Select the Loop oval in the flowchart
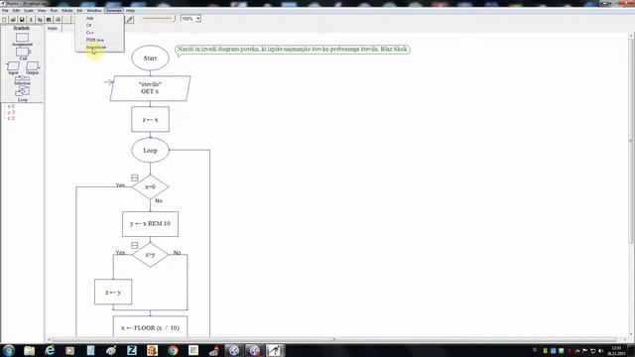The height and width of the screenshot is (357, 635). tap(150, 150)
